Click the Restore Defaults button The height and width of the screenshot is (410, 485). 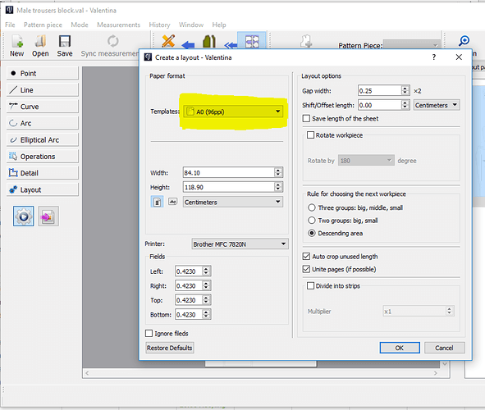pyautogui.click(x=170, y=348)
